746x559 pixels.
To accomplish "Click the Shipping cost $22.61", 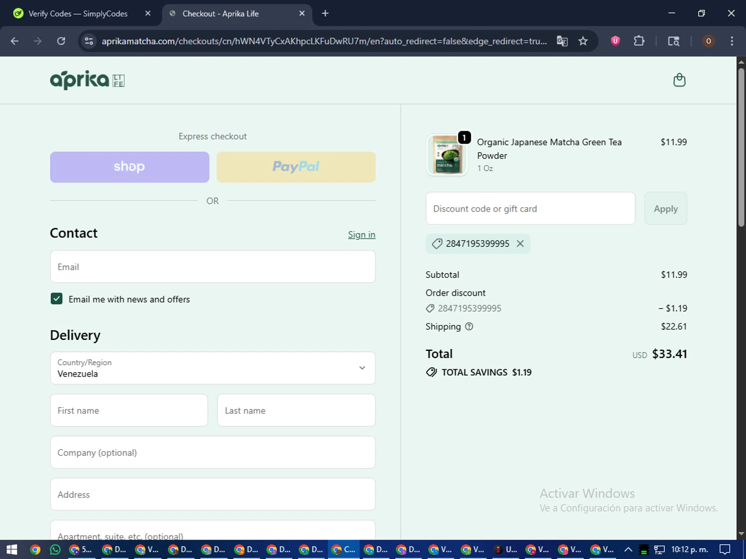I will point(674,326).
